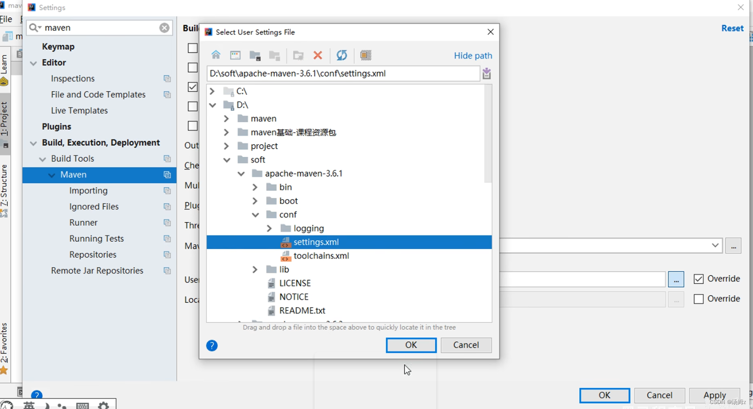Delete selected file with red X icon
Viewport: 753px width, 409px height.
tap(318, 55)
